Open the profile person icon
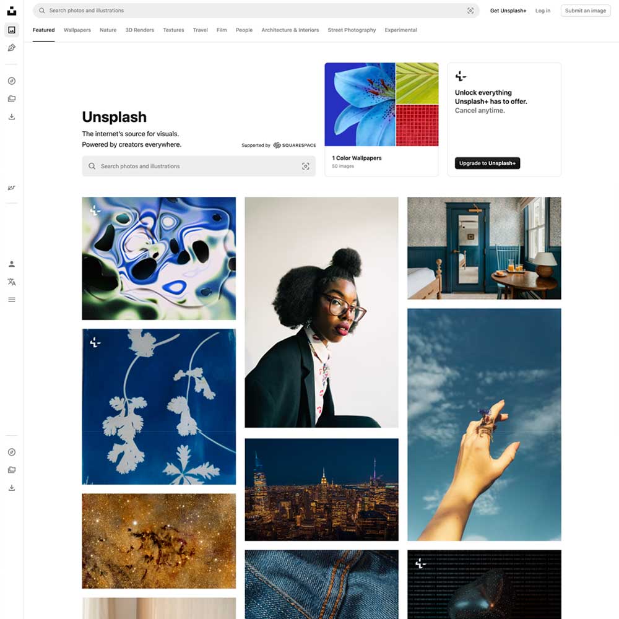 click(x=12, y=264)
